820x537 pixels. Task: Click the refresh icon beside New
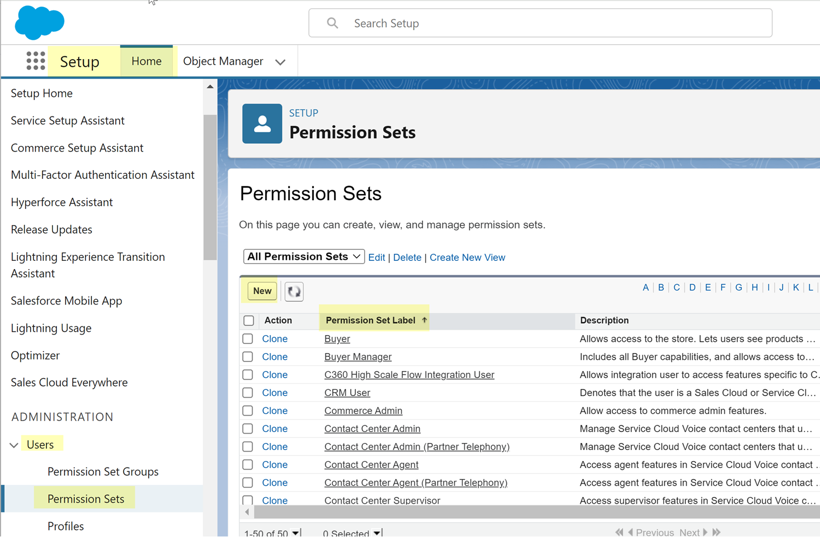point(294,291)
